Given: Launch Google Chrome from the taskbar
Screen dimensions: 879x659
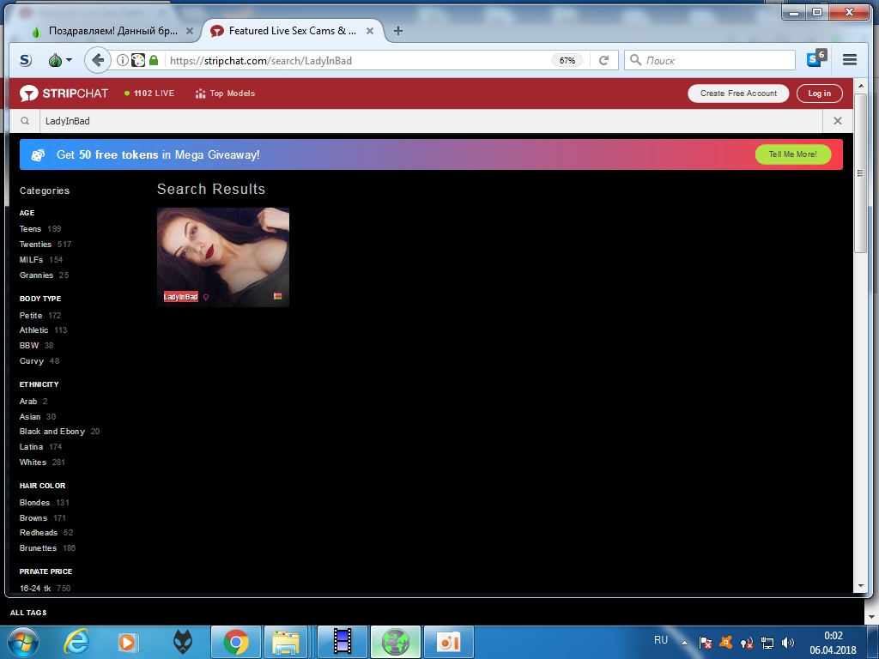Looking at the screenshot, I should tap(236, 641).
